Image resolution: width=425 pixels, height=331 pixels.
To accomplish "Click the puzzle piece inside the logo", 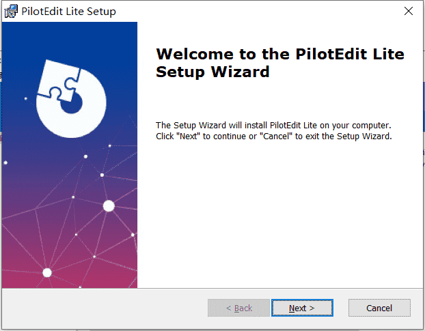I will coord(59,81).
